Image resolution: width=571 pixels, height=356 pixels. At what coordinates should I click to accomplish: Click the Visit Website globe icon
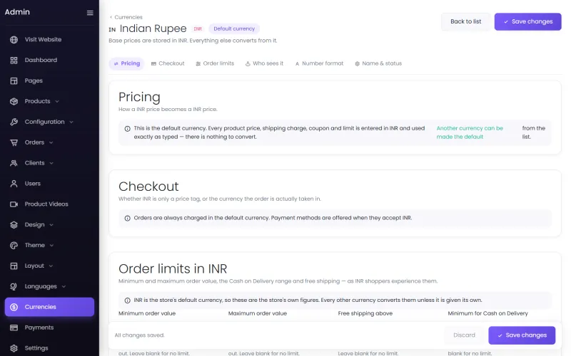[x=14, y=40]
